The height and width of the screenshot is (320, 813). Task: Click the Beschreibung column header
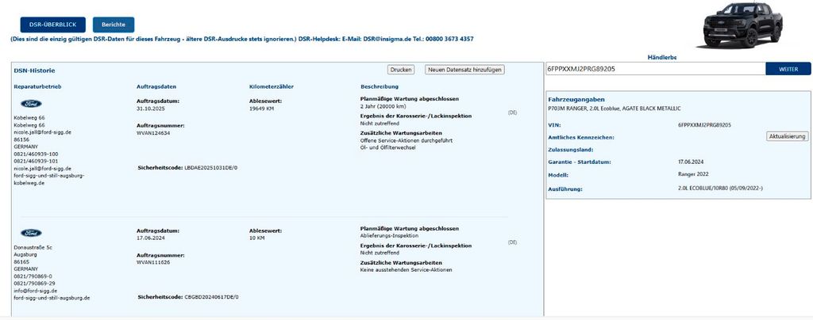[x=380, y=87]
